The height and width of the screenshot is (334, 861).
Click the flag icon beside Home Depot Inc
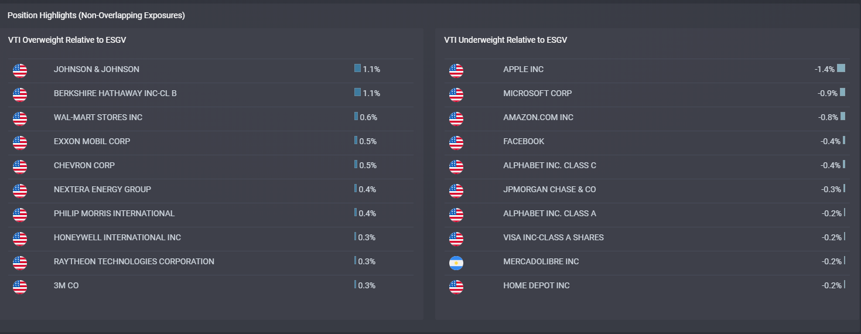[456, 287]
